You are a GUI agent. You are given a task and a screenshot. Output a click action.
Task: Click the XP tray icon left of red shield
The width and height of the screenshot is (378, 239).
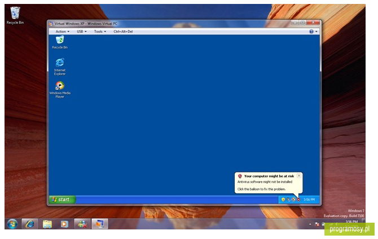coord(293,200)
